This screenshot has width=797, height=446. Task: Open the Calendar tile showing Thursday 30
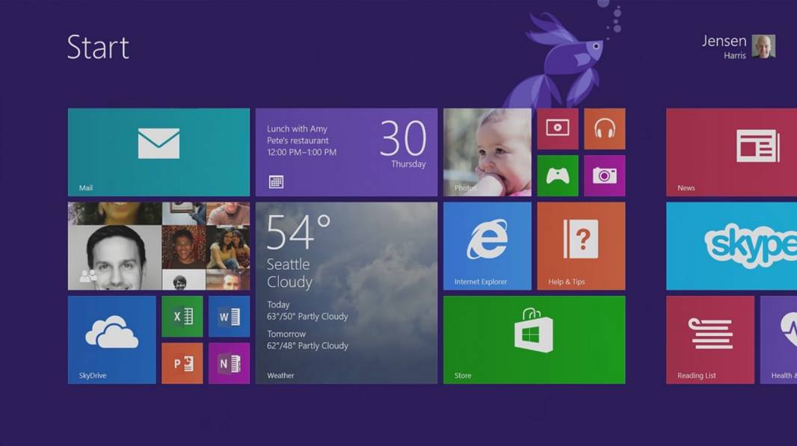346,152
